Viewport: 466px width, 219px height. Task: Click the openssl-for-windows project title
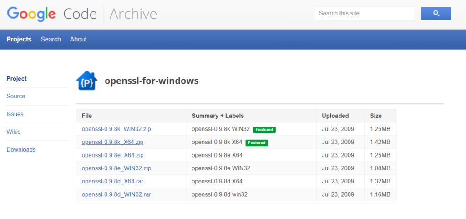(x=152, y=81)
